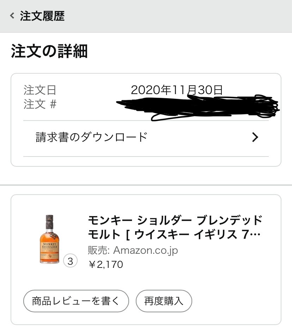Open the 請求書のダウンロード row label
This screenshot has height=331, width=292.
point(91,137)
